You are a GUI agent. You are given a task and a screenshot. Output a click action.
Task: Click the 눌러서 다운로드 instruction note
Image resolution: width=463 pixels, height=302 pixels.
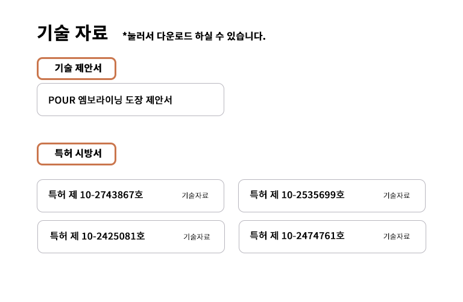pyautogui.click(x=194, y=36)
